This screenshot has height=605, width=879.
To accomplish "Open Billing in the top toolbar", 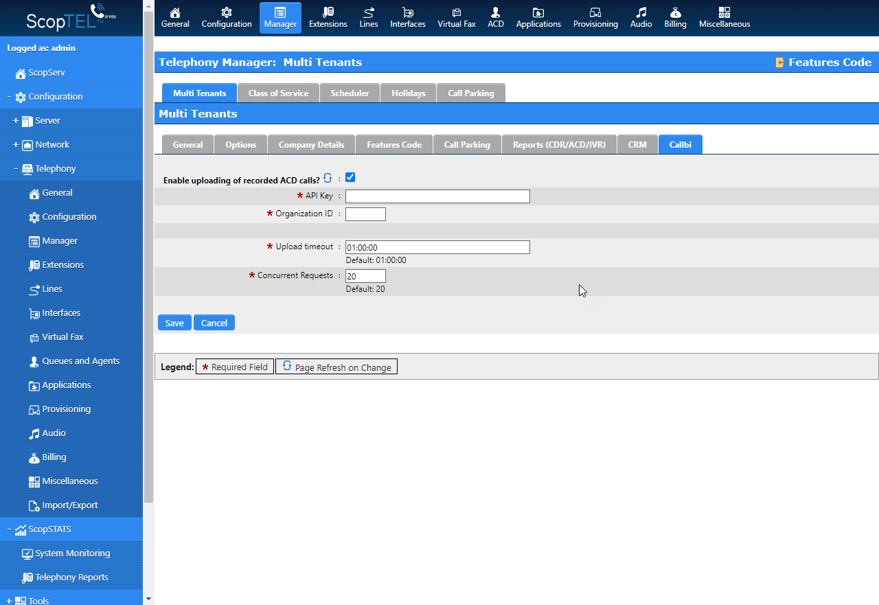I will (675, 18).
